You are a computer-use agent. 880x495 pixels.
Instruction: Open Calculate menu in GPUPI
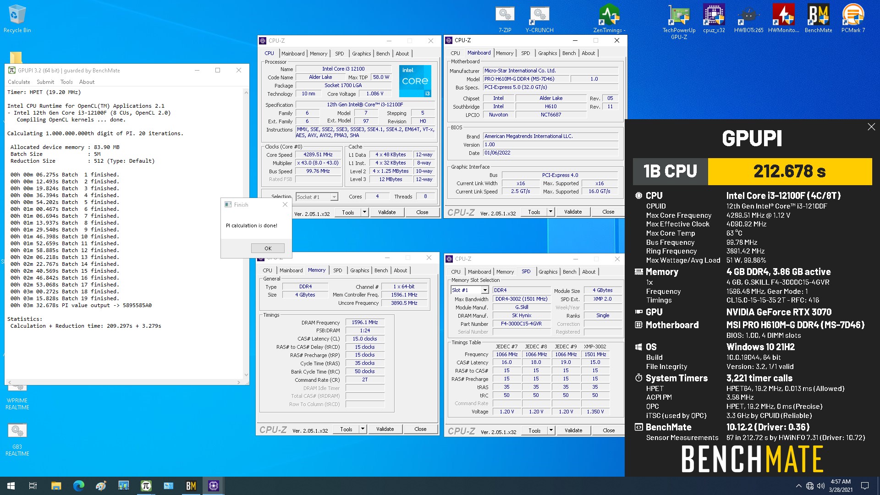pyautogui.click(x=19, y=82)
